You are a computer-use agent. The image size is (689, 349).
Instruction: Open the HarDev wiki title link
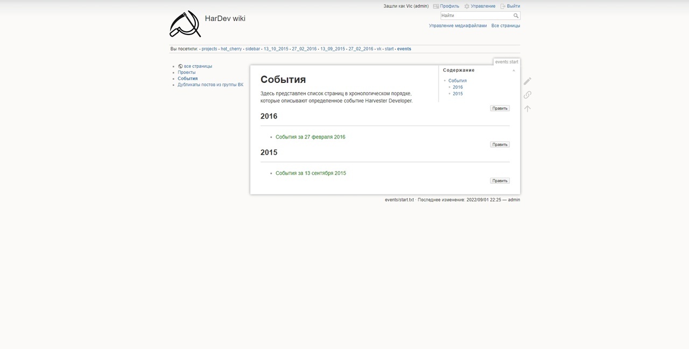[225, 18]
